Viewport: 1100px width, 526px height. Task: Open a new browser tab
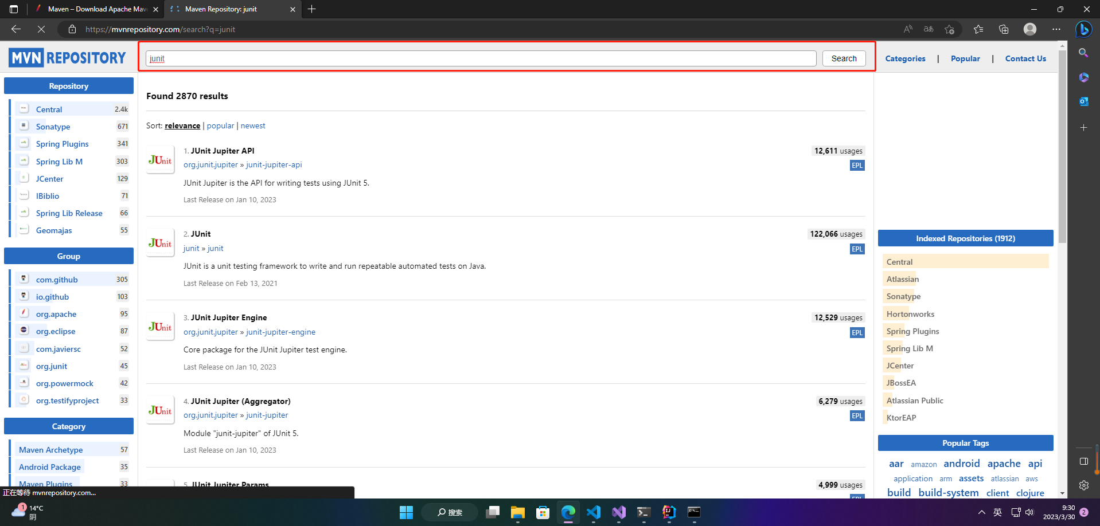click(312, 9)
